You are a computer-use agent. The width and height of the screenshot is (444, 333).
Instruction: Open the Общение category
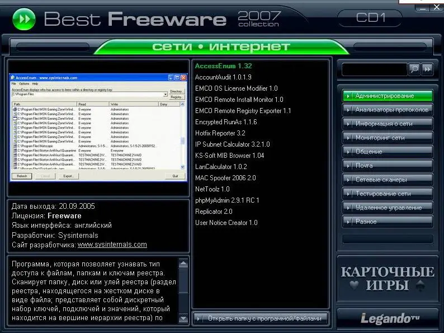[388, 152]
